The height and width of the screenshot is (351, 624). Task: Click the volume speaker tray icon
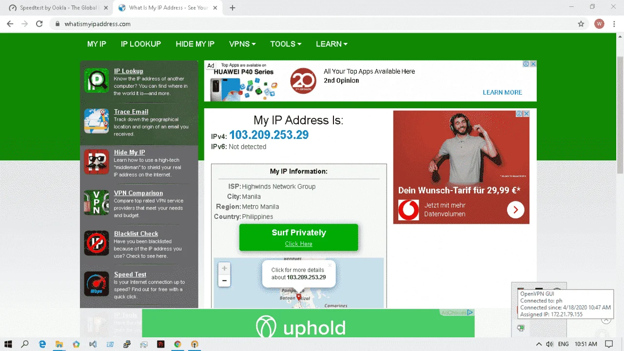(x=549, y=344)
